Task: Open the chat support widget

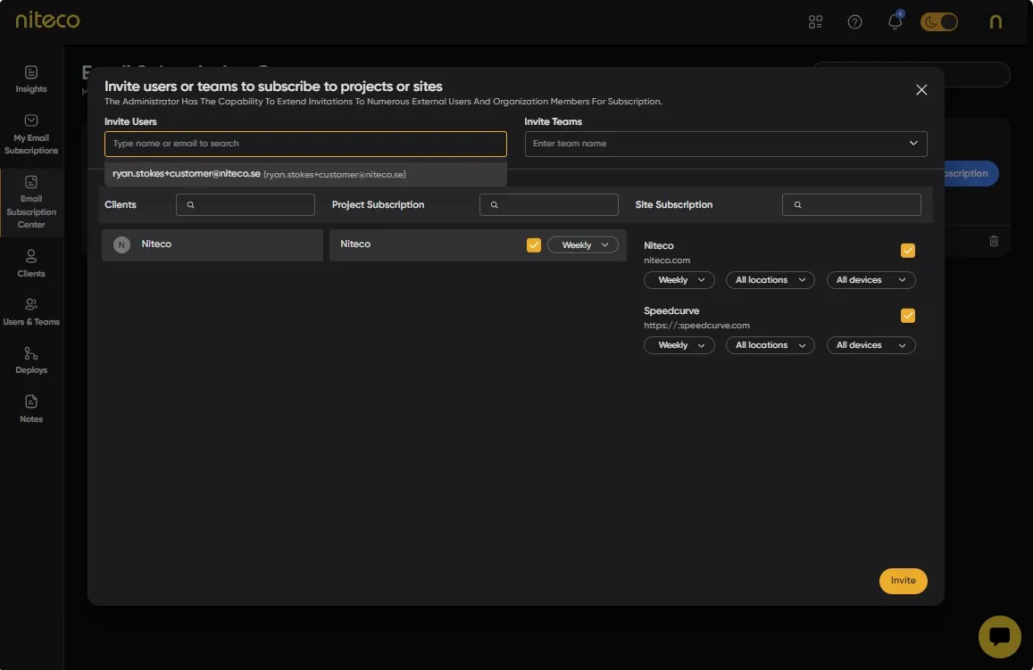Action: tap(999, 636)
